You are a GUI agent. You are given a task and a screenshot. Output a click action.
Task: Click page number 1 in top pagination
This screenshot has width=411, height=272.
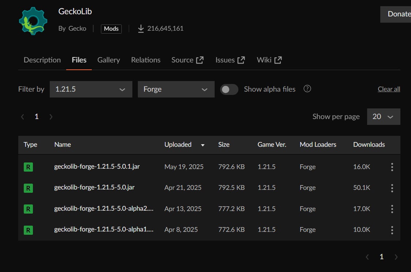[37, 116]
